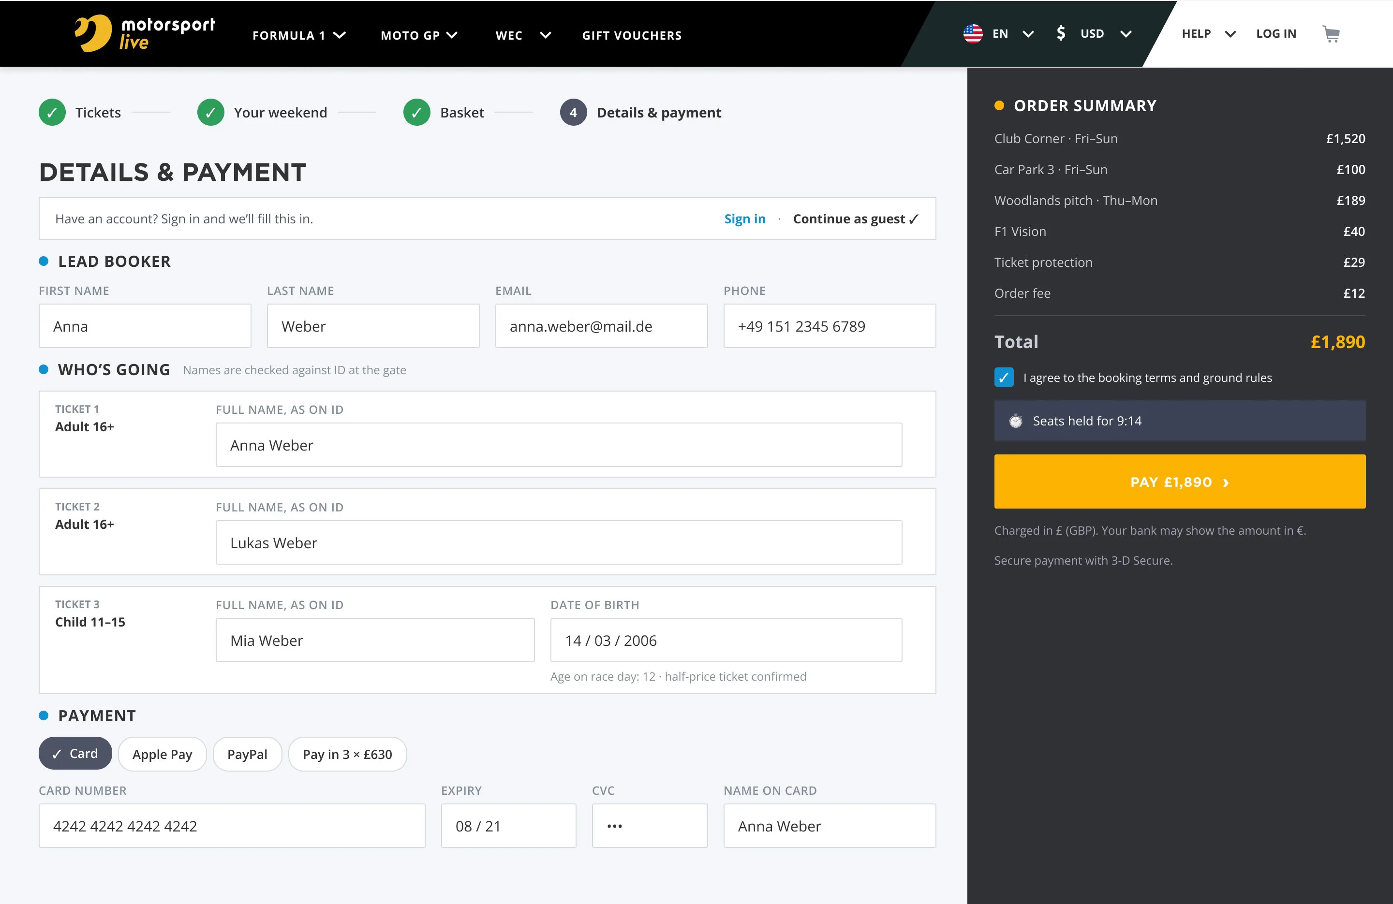Click the Your weekend step checkmark
Screen dimensions: 1393x904
tap(211, 112)
